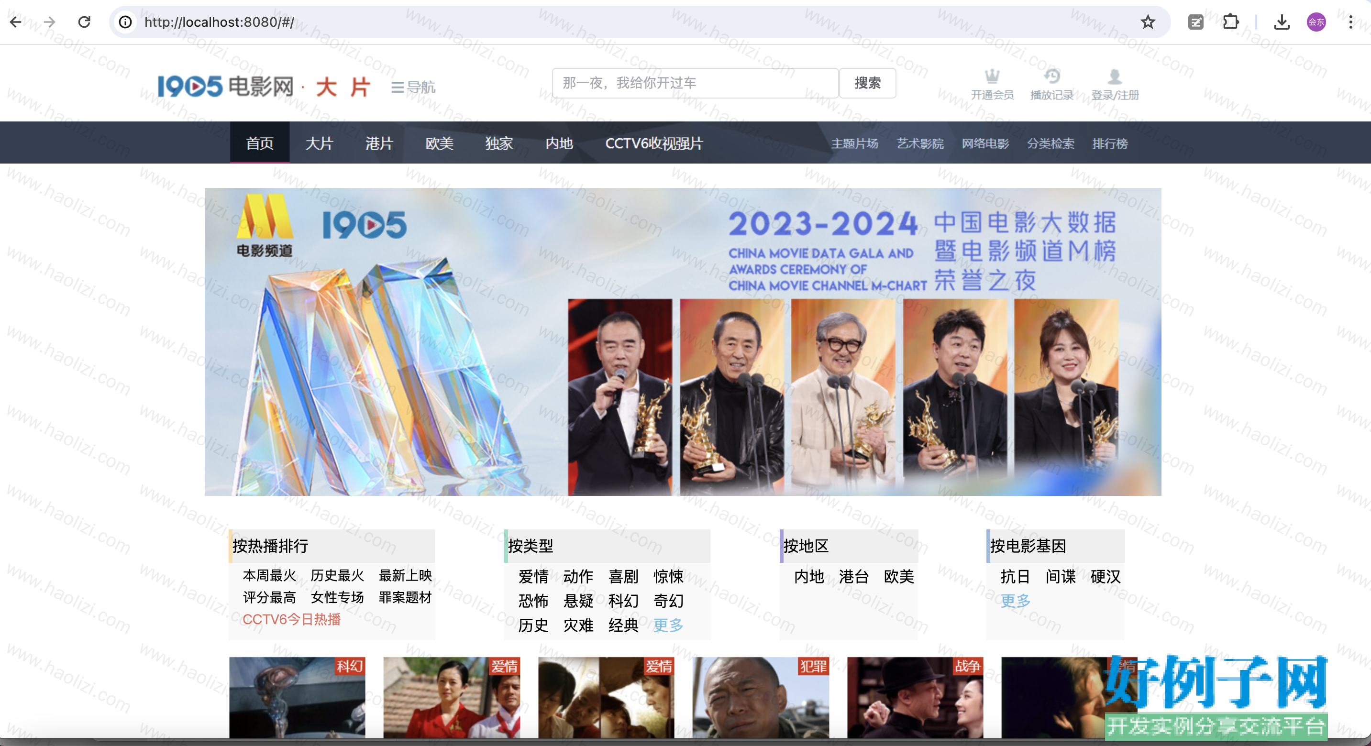Screen dimensions: 1371x746
Task: Filter by region 欧美 under 按地区
Action: coord(899,576)
